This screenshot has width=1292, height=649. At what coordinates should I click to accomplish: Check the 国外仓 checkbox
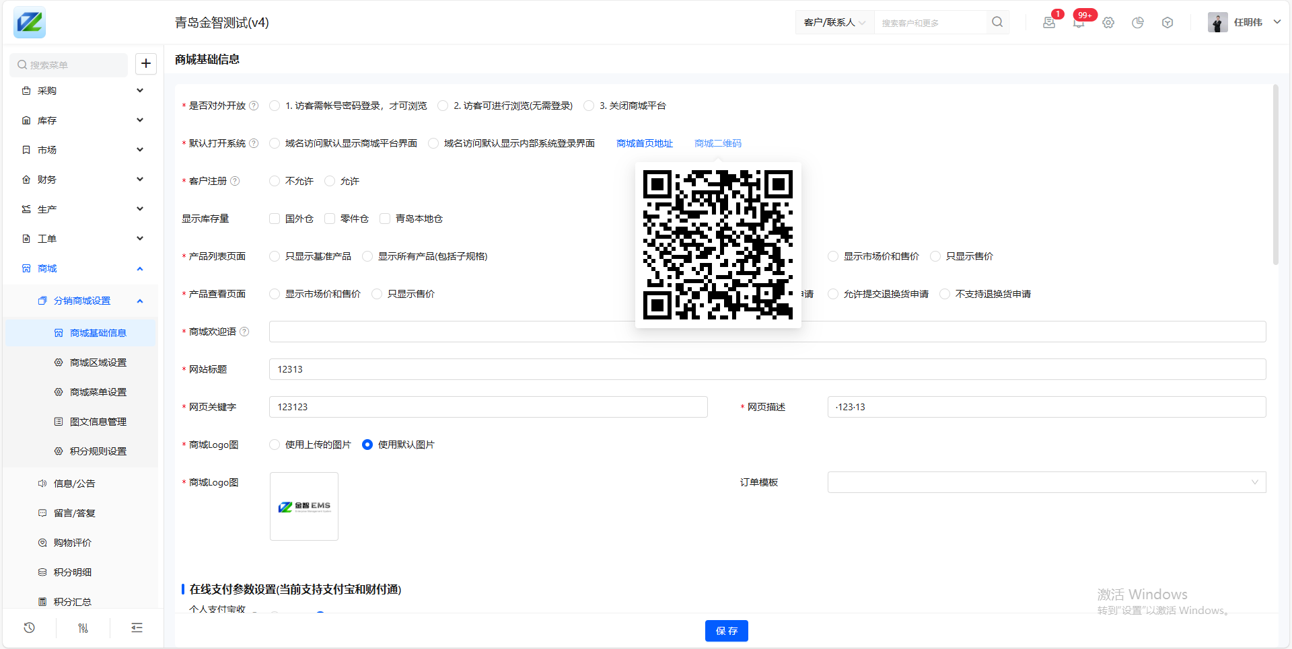(275, 219)
